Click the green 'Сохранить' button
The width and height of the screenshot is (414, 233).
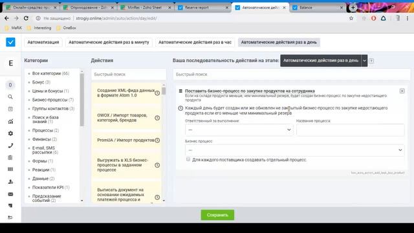[217, 215]
